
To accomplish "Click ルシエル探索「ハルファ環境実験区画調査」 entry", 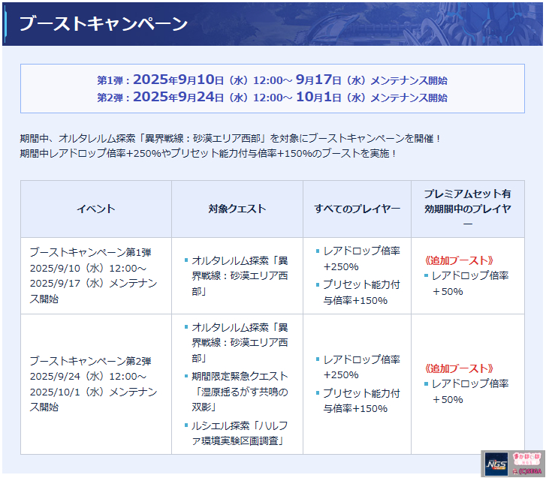I will [237, 434].
